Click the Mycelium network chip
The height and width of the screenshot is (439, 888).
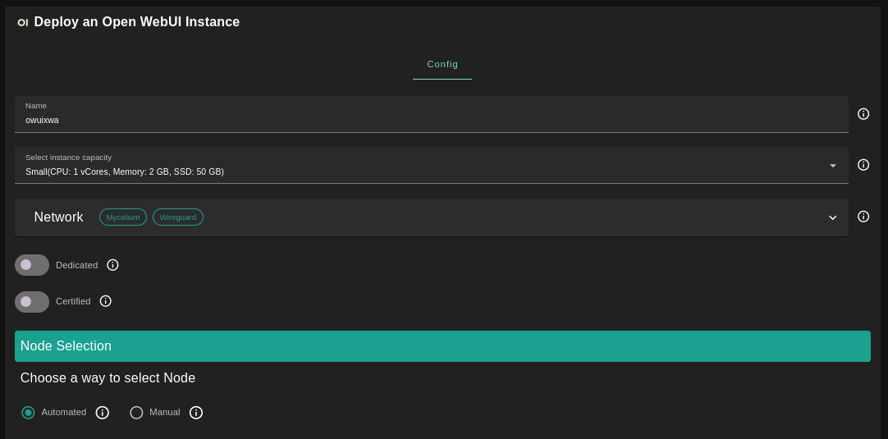tap(123, 217)
